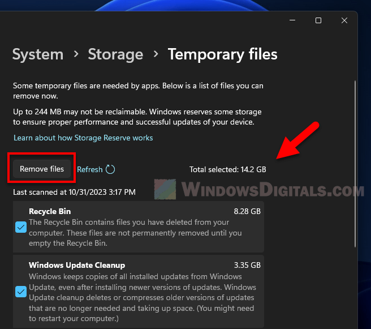Click the vertical scrollbar of settings page

click(x=355, y=164)
